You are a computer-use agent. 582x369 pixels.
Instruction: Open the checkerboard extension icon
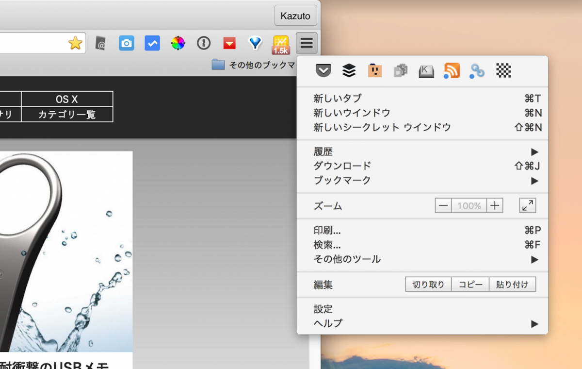(502, 71)
